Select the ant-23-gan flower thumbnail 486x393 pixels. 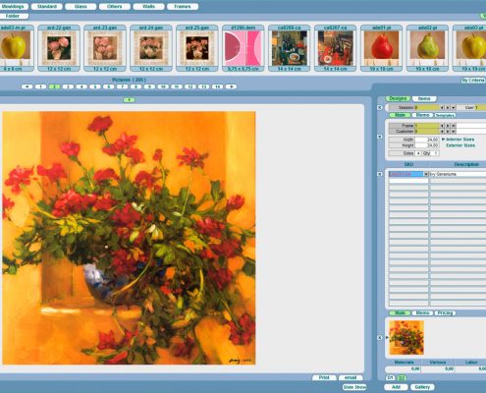pos(105,48)
